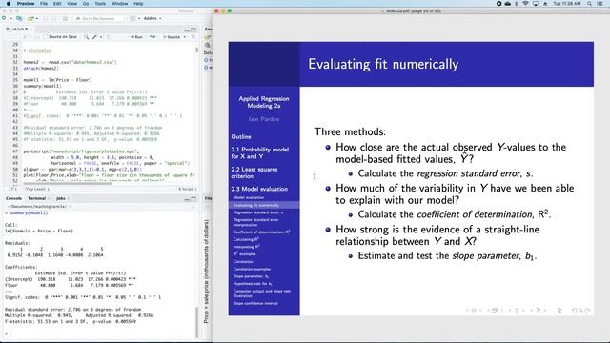The height and width of the screenshot is (343, 610).
Task: Open the Preview menu in menu bar
Action: (26, 4)
